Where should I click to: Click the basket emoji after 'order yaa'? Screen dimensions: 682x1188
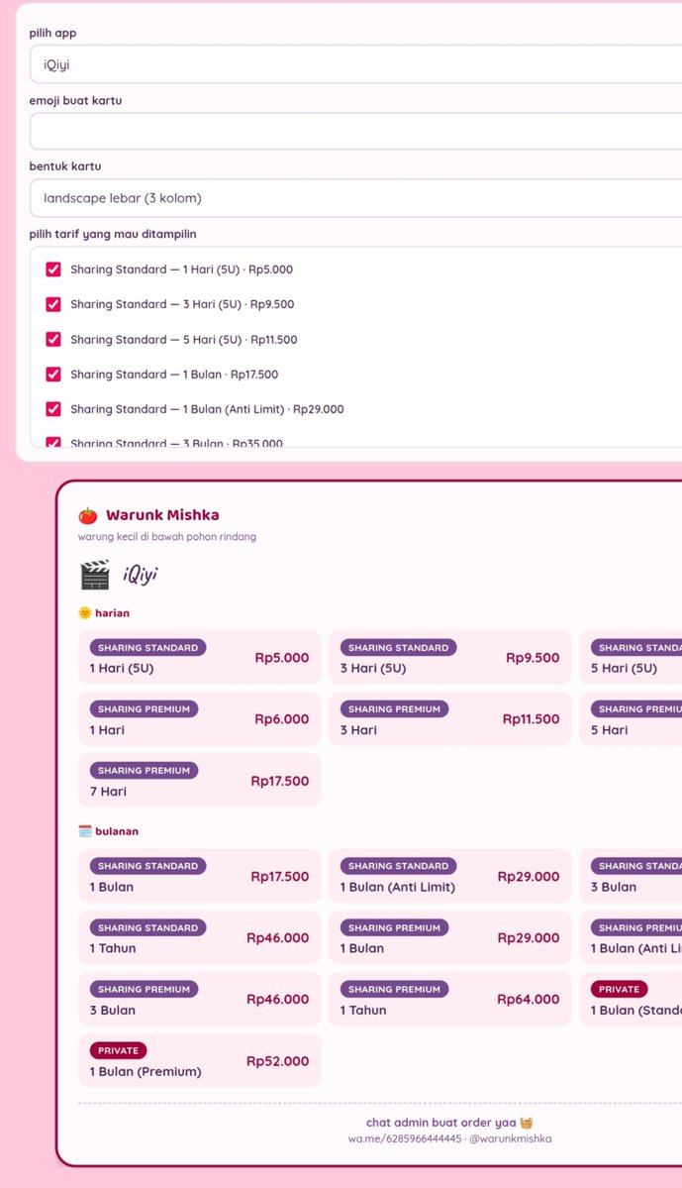click(526, 1123)
